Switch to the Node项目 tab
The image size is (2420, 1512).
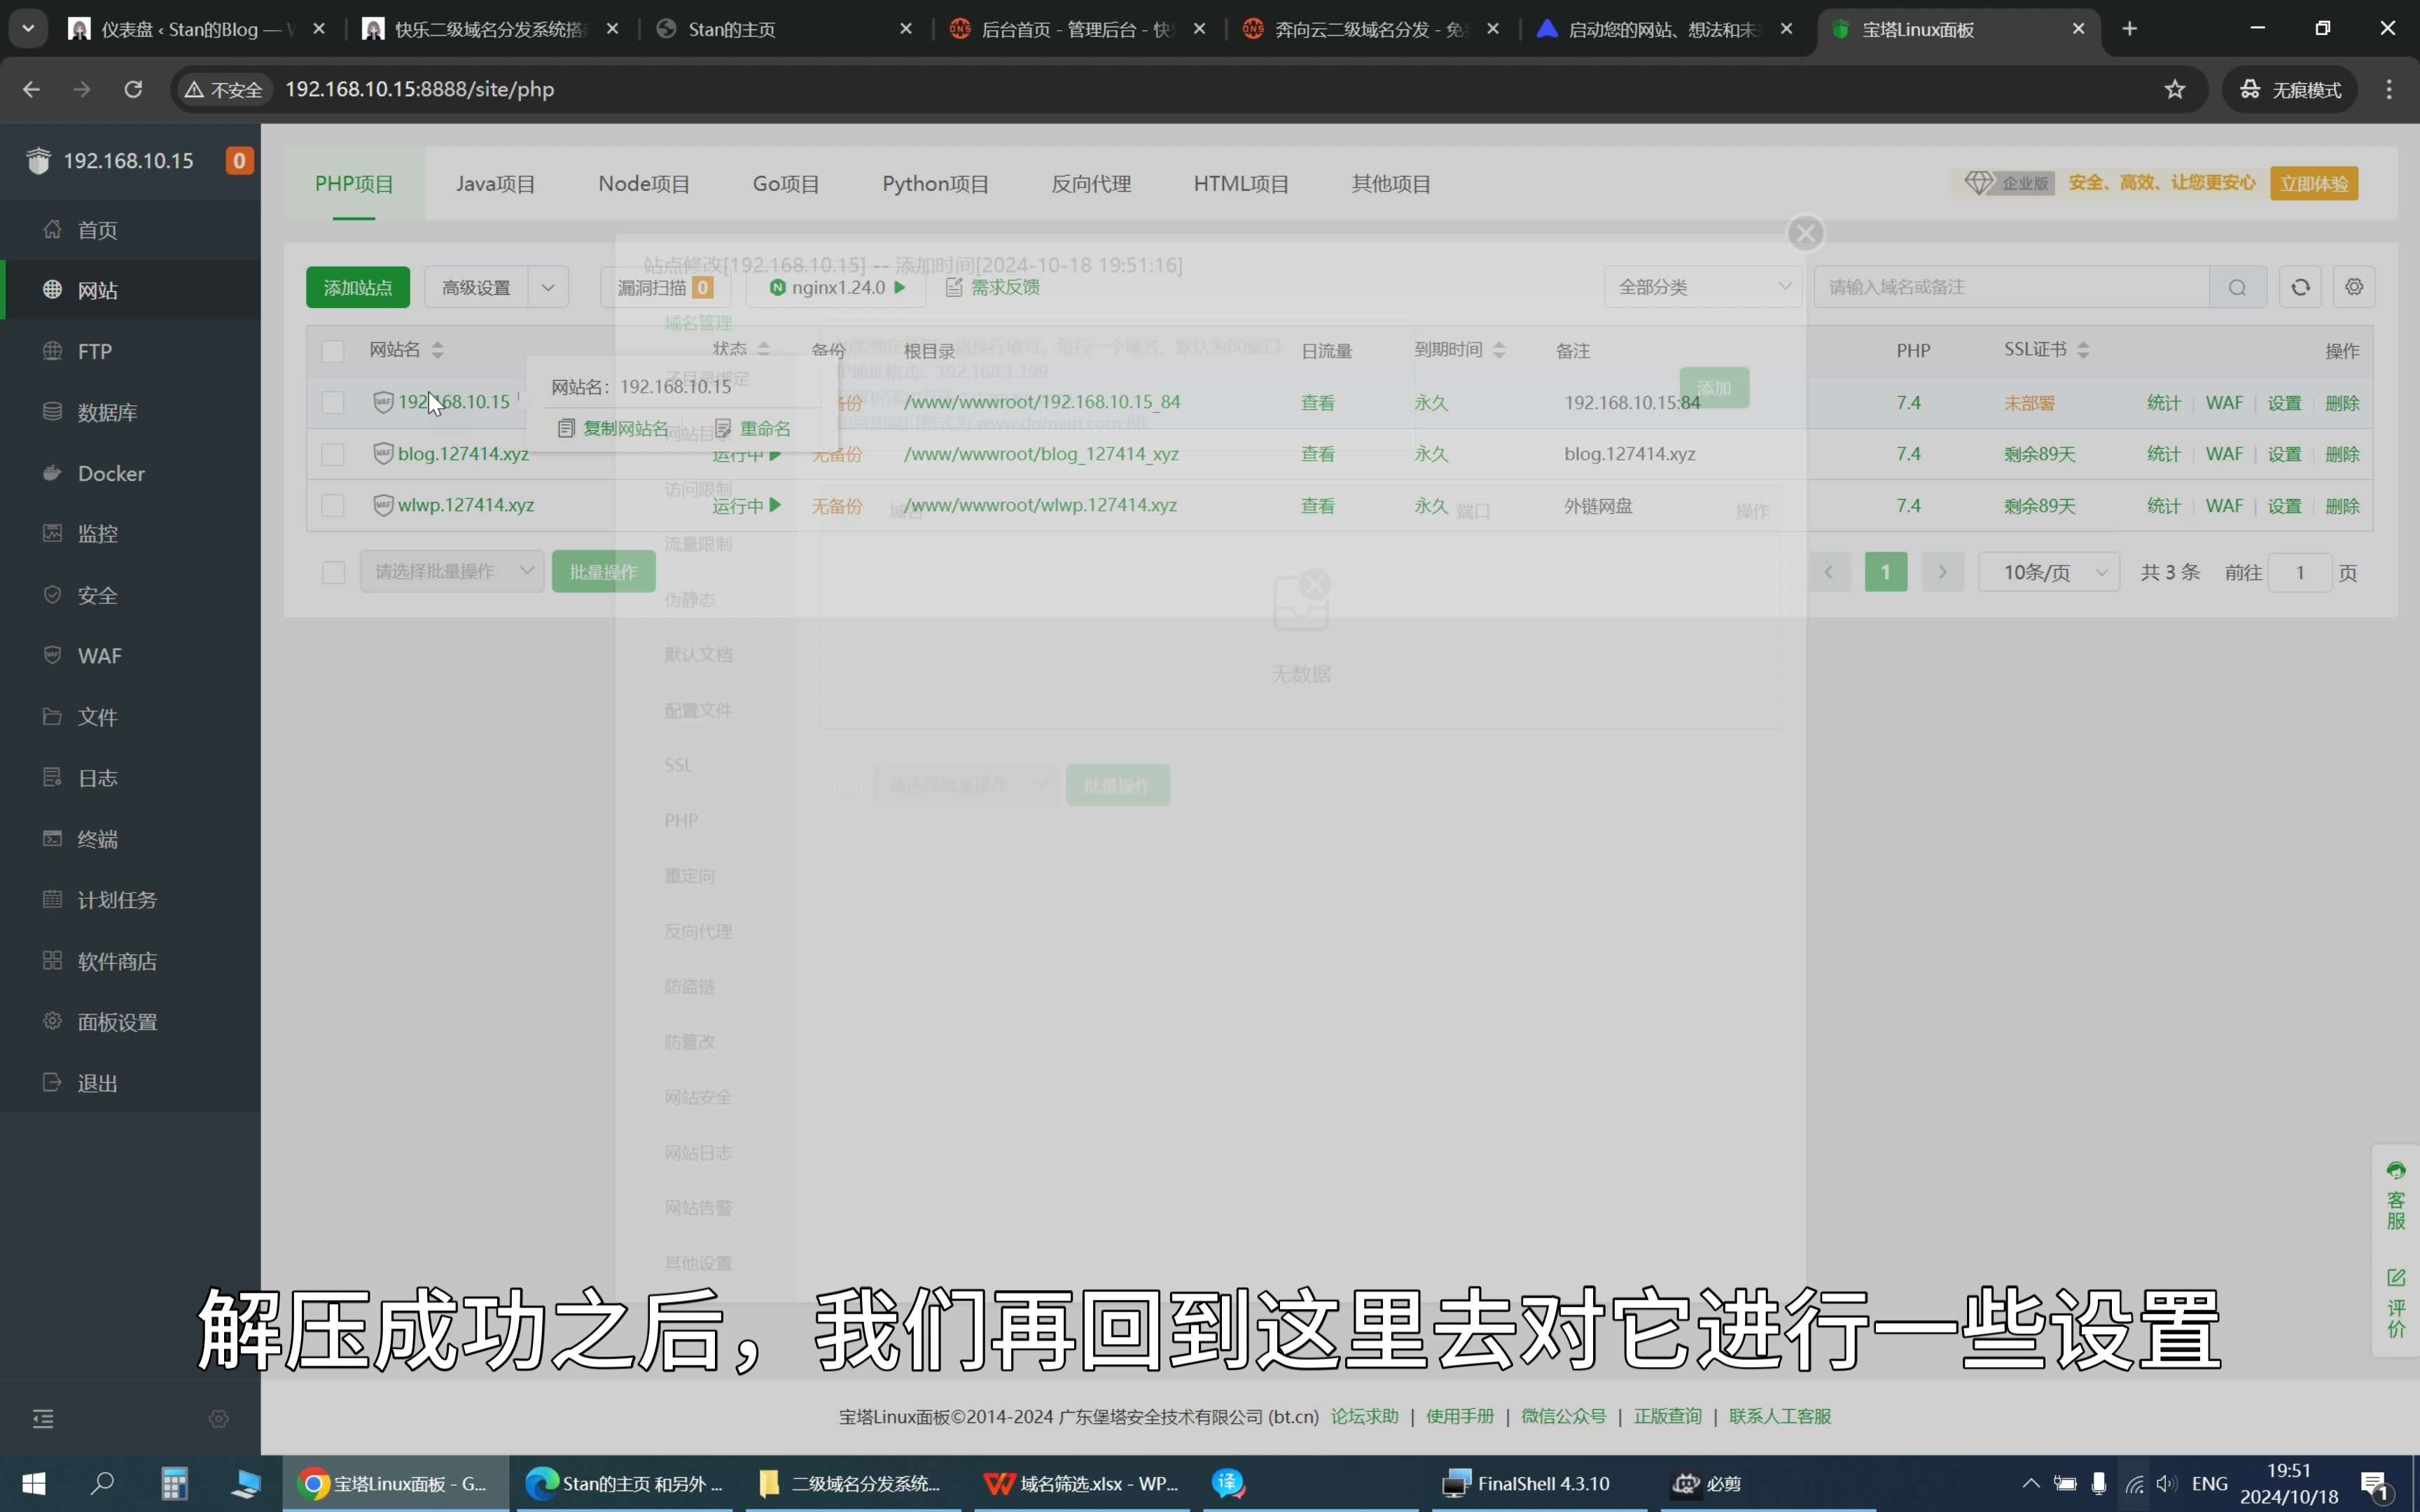tap(644, 184)
